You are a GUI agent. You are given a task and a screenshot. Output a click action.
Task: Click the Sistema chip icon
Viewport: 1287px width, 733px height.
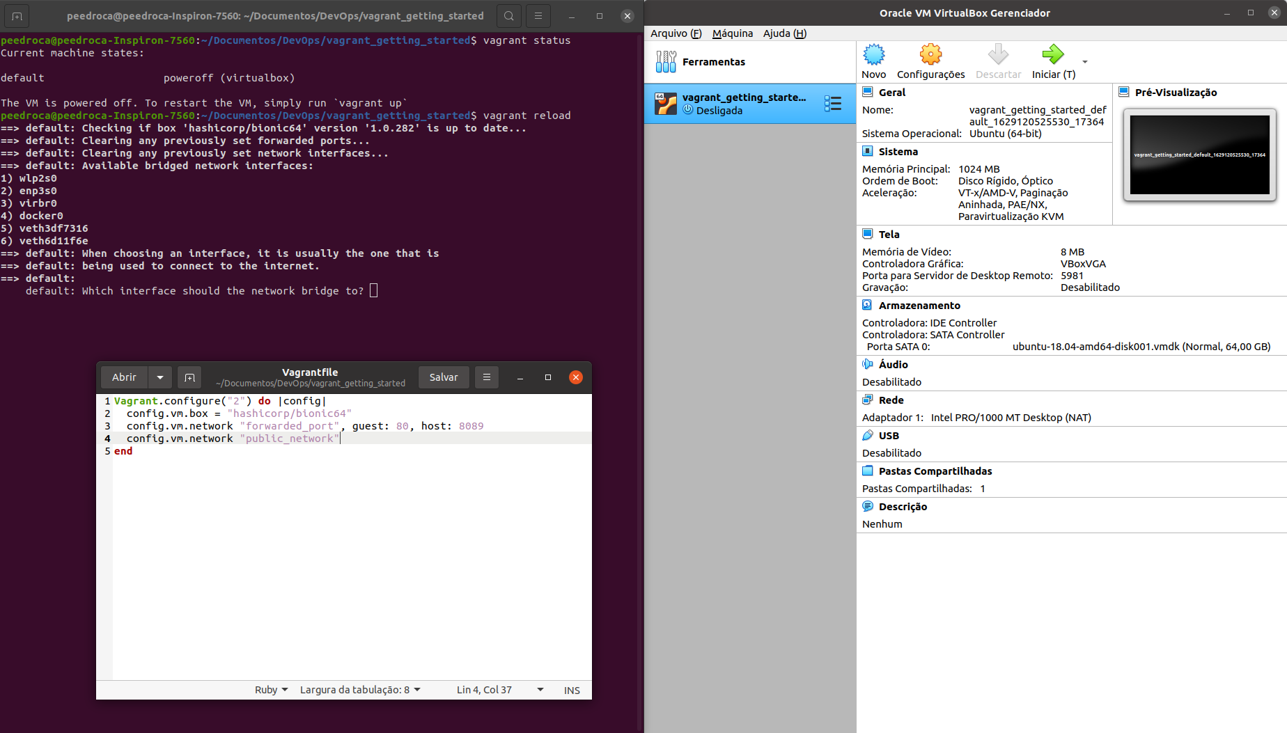(x=868, y=151)
